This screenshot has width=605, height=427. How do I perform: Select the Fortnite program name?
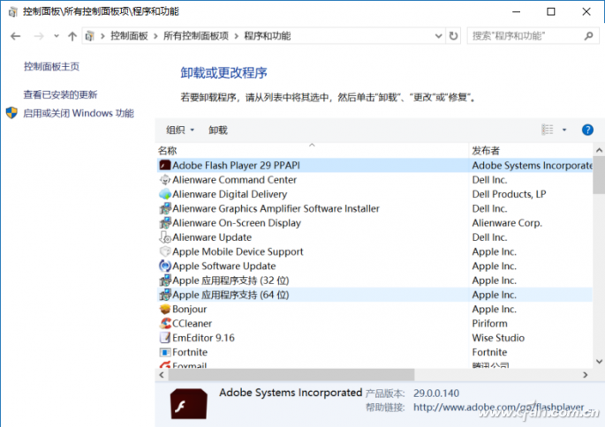click(x=190, y=352)
